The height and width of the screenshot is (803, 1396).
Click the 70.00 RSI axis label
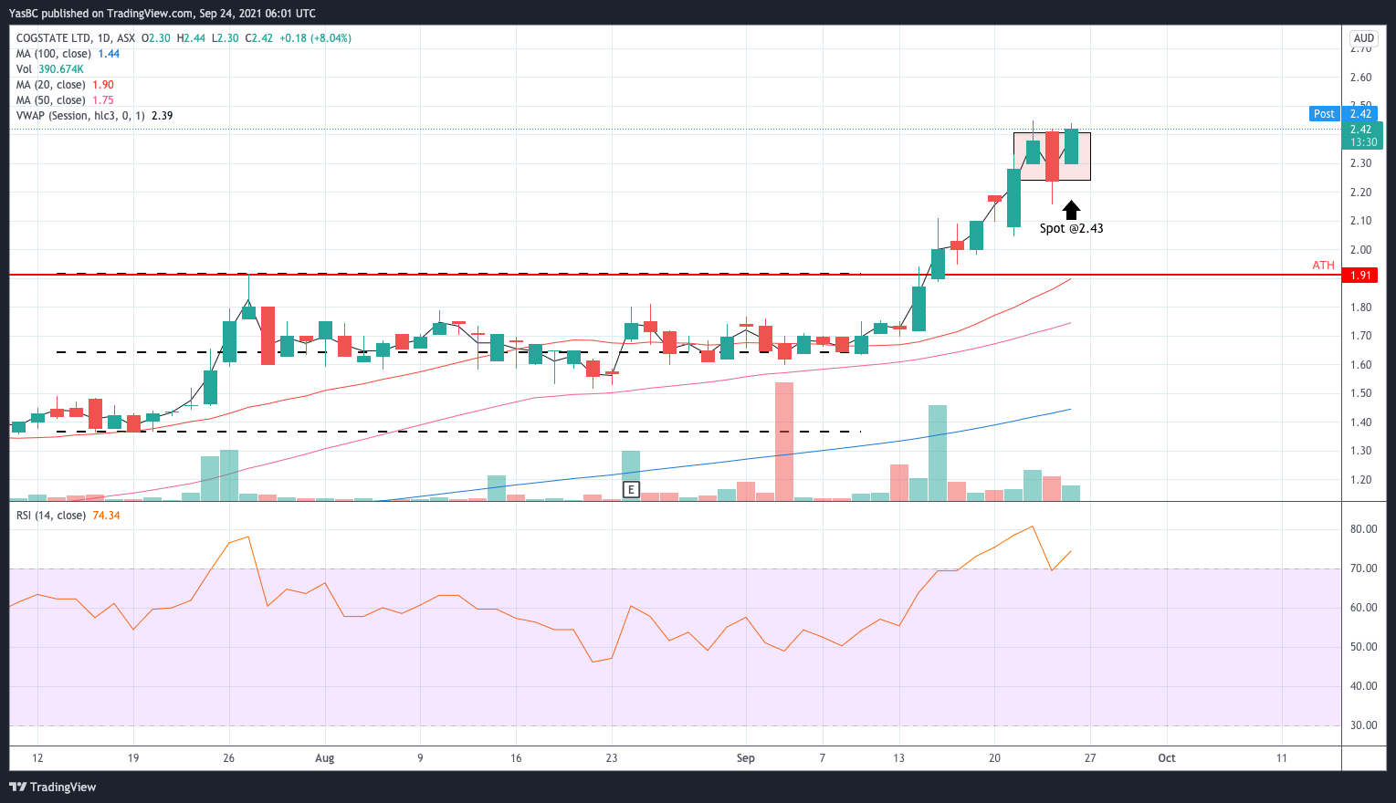coord(1364,568)
